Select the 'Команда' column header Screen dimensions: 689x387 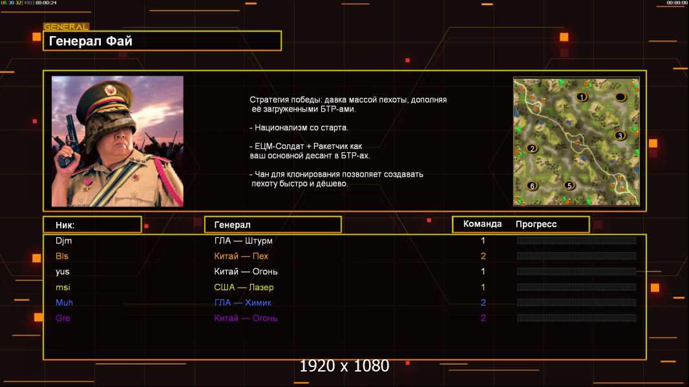[482, 224]
